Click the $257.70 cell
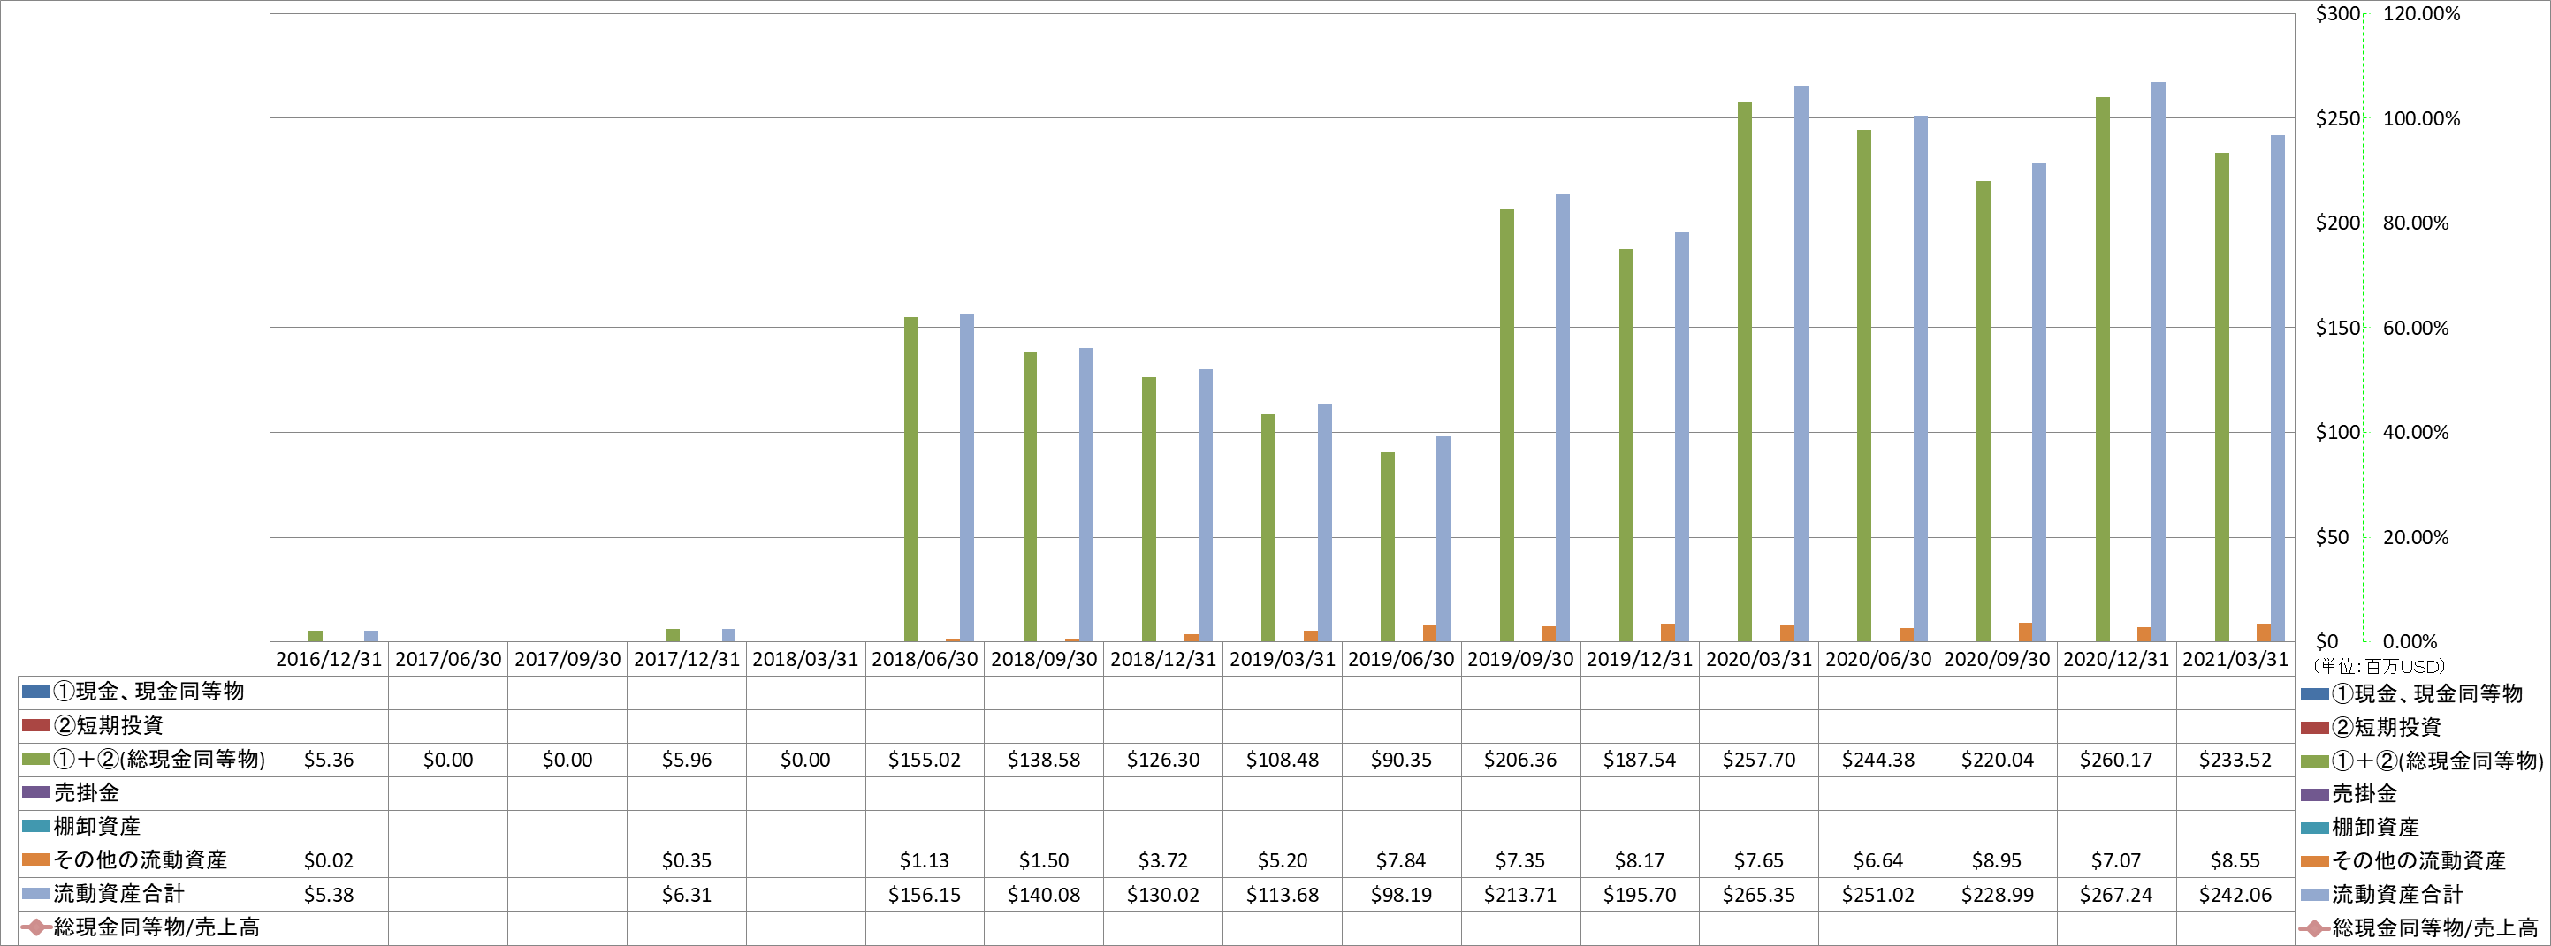The height and width of the screenshot is (946, 2551). click(1759, 760)
